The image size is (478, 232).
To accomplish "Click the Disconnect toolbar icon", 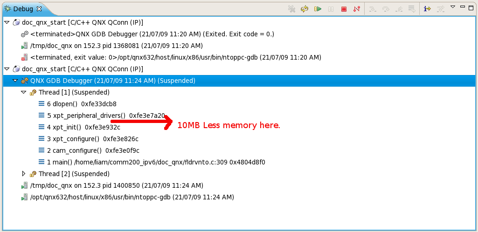I will (x=356, y=9).
